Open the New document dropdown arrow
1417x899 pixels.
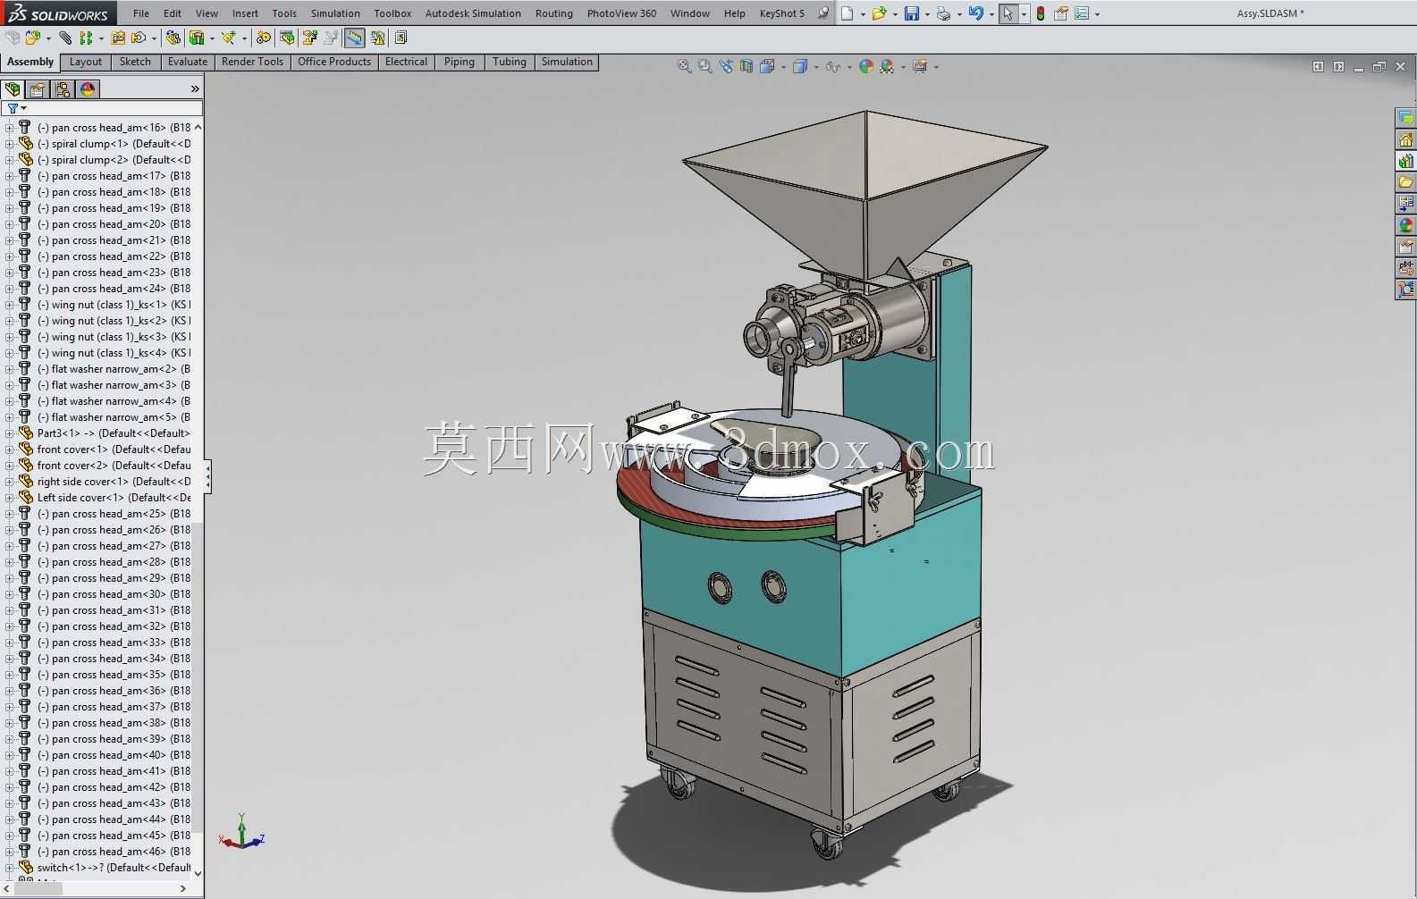pyautogui.click(x=863, y=14)
